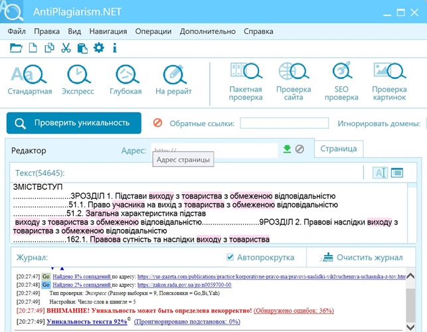Click the blue Go badge at 20:27:48
Viewport: 427px width, 332px height.
pyautogui.click(x=46, y=285)
